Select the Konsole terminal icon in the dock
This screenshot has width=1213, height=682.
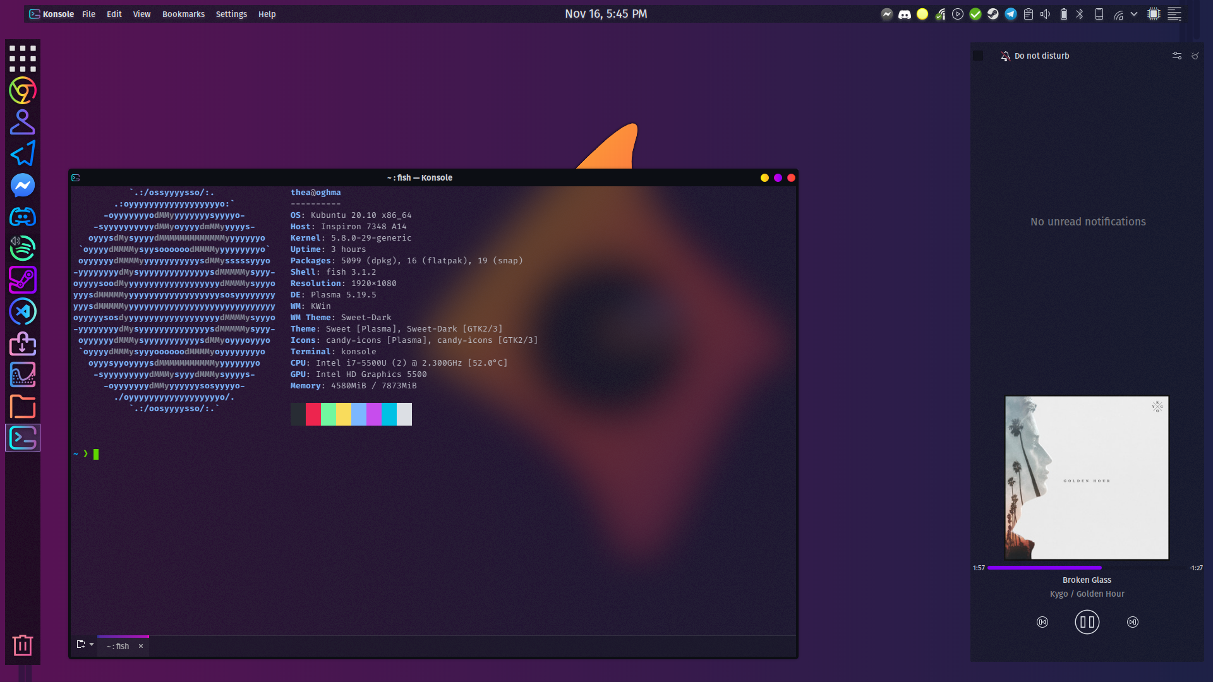[x=23, y=438]
